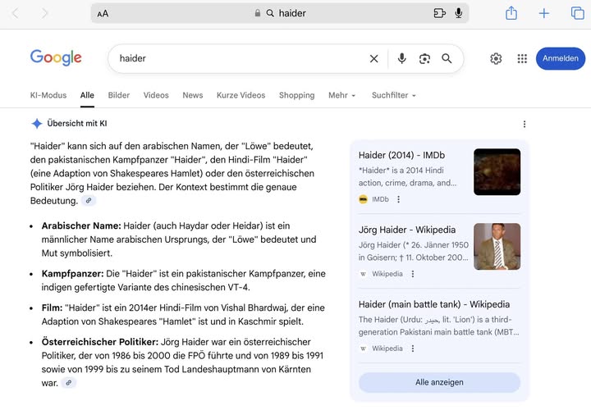Click the source link chip after 'war.'

tap(69, 383)
